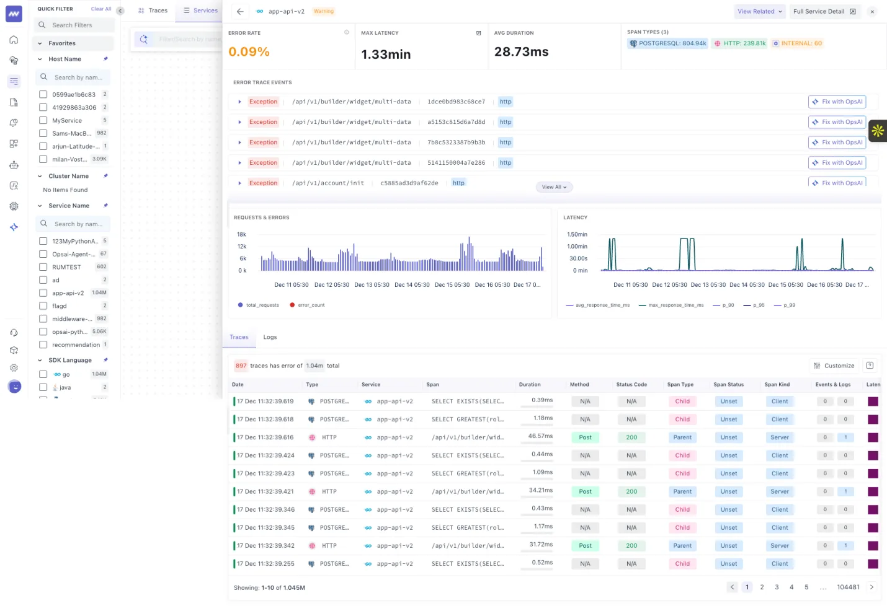This screenshot has width=887, height=606.
Task: Focus the Search Filters input
Action: [74, 25]
